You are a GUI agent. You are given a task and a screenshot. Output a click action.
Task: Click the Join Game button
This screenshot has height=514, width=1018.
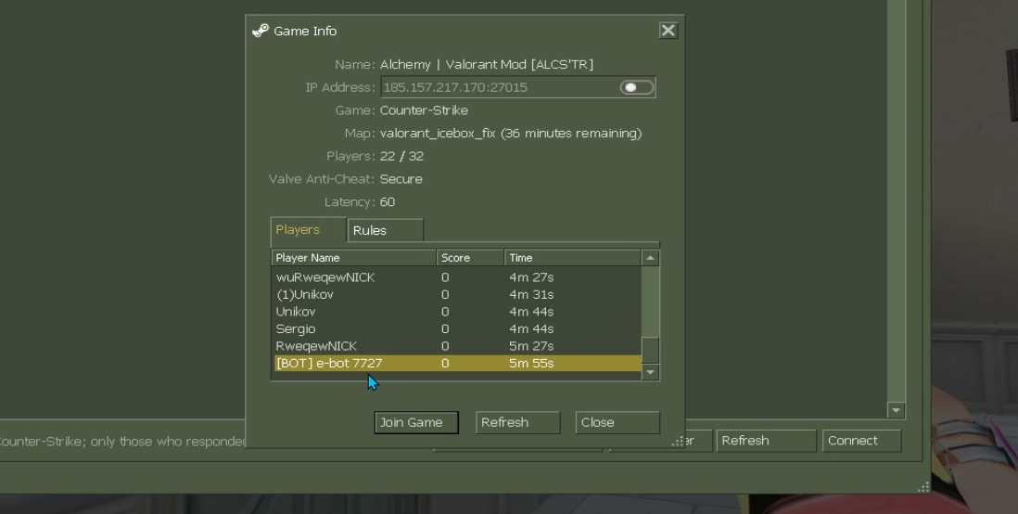click(416, 422)
